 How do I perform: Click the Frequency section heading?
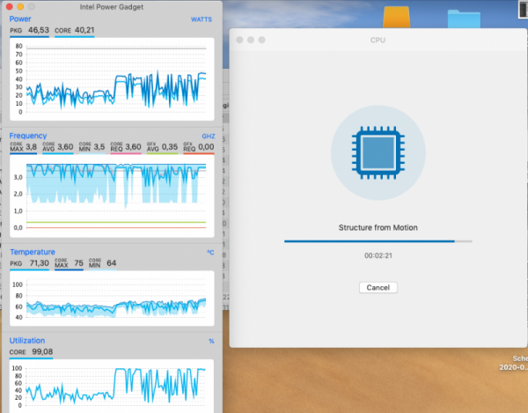pos(27,136)
